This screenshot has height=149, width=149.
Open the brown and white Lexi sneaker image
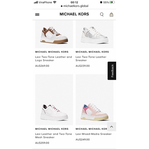[54, 34]
